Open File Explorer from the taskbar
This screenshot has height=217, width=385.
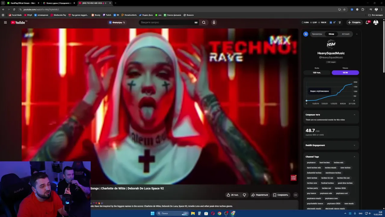click(193, 213)
